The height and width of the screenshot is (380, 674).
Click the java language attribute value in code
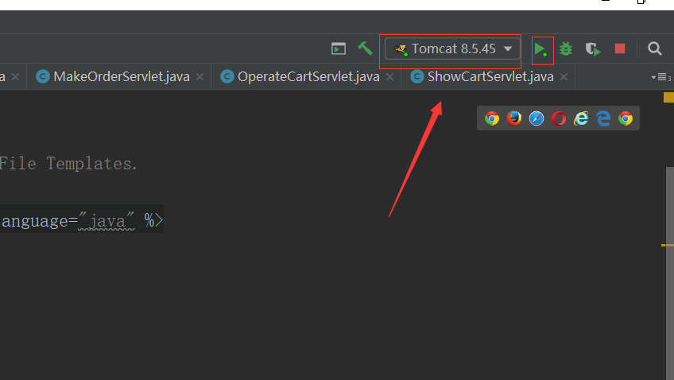[107, 221]
